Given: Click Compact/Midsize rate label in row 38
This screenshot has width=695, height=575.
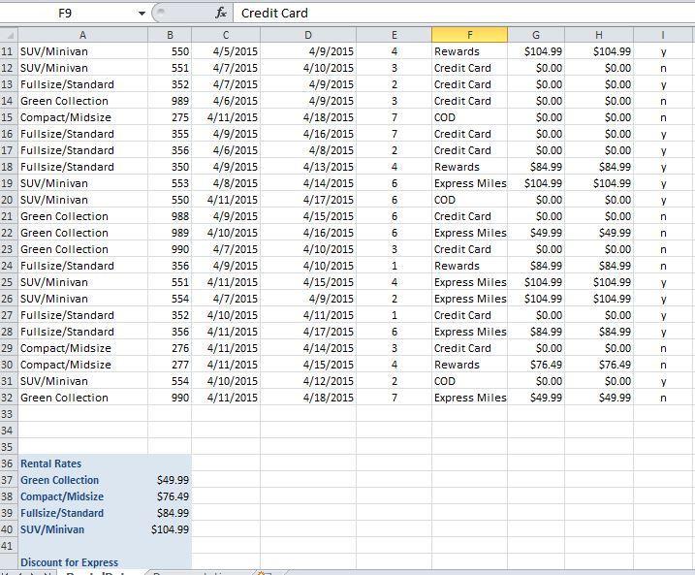Looking at the screenshot, I should [x=83, y=496].
